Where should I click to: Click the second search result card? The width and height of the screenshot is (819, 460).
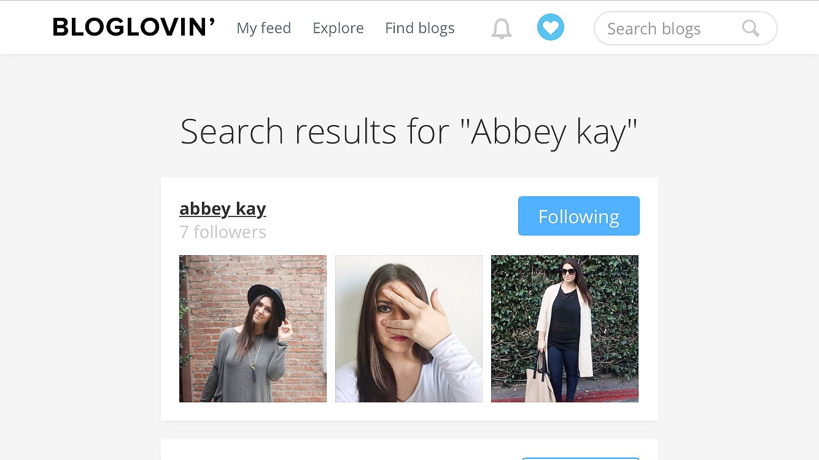click(x=409, y=450)
